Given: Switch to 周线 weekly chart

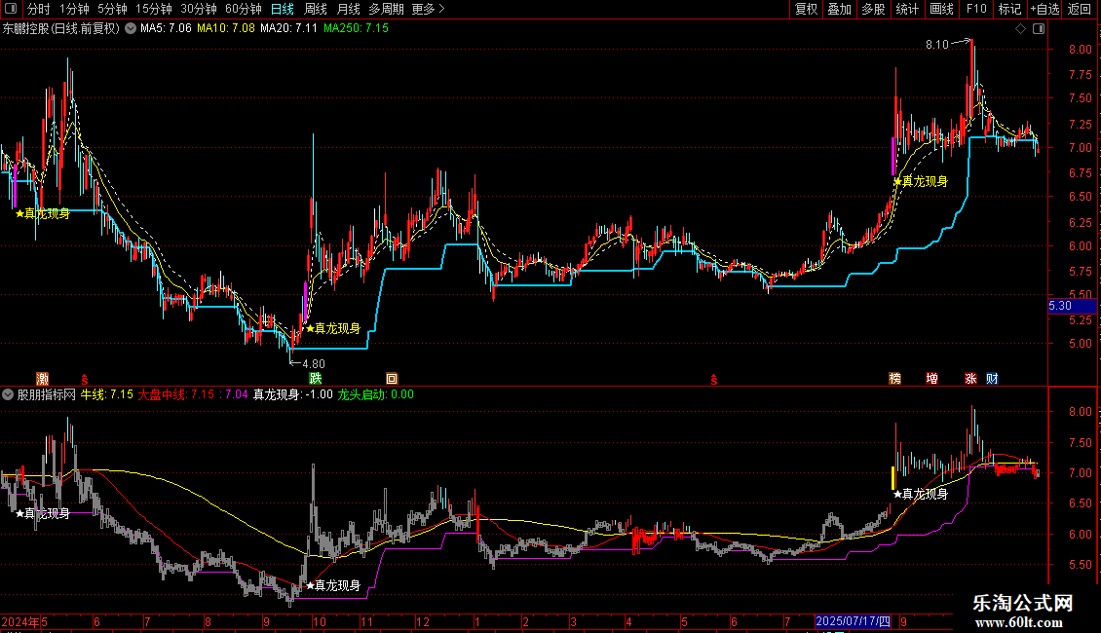Looking at the screenshot, I should click(316, 9).
